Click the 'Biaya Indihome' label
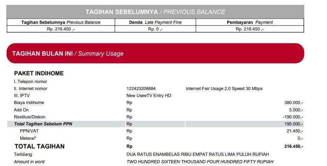327x166 pixels. 29,103
